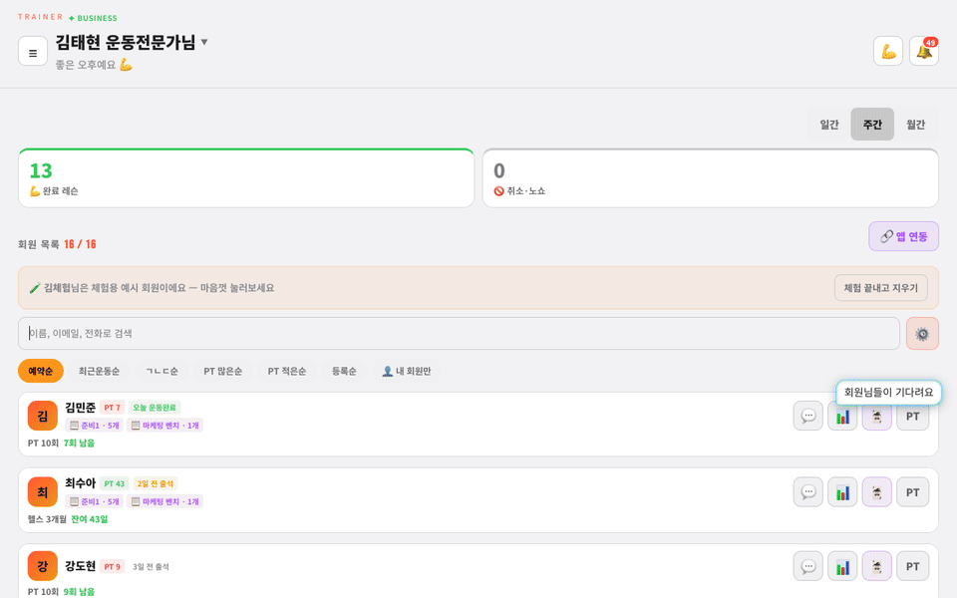This screenshot has width=957, height=598.
Task: Click the PT button for 김민준
Action: [912, 417]
